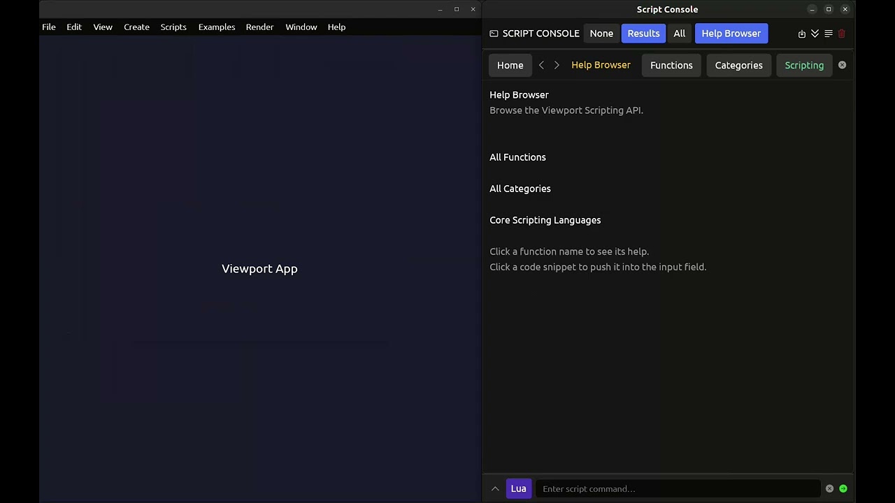This screenshot has height=503, width=895.
Task: Click the save-output icon in Script Console header
Action: 802,34
